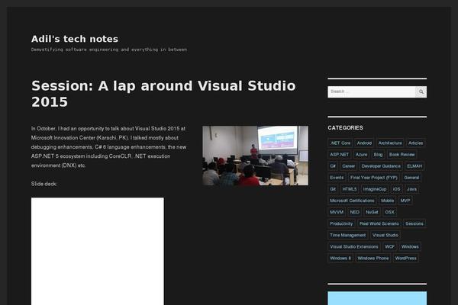Select the WCF category tag
This screenshot has width=458, height=305.
point(389,246)
